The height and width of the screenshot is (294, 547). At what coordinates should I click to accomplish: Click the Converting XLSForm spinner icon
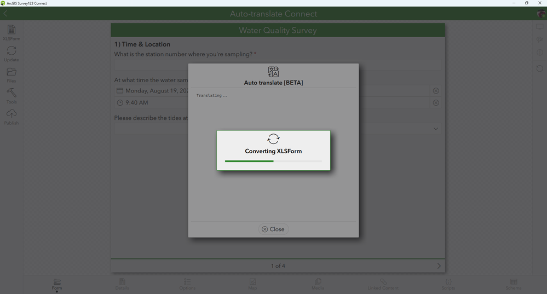(x=274, y=139)
